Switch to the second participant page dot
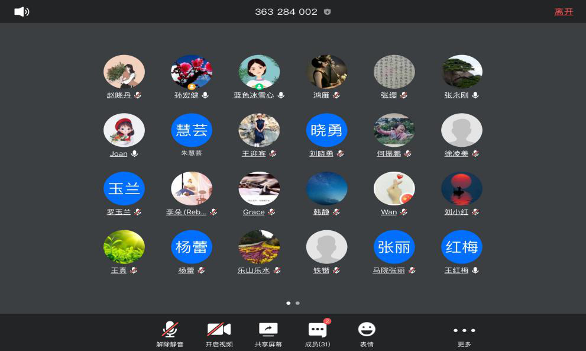Screen dimensions: 586x351 pos(297,303)
